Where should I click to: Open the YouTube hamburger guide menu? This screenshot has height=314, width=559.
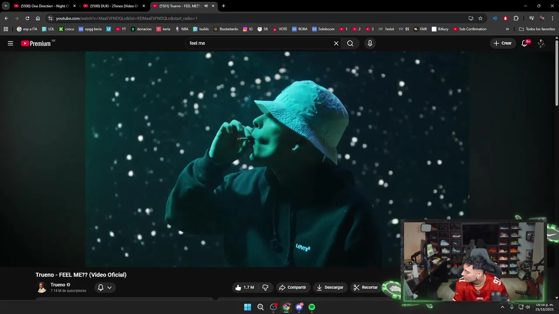(10, 43)
